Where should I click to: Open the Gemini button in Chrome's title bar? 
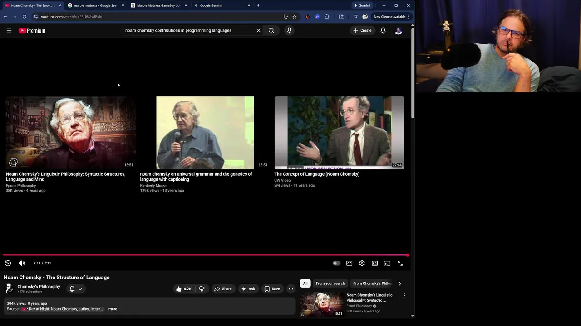pyautogui.click(x=362, y=5)
